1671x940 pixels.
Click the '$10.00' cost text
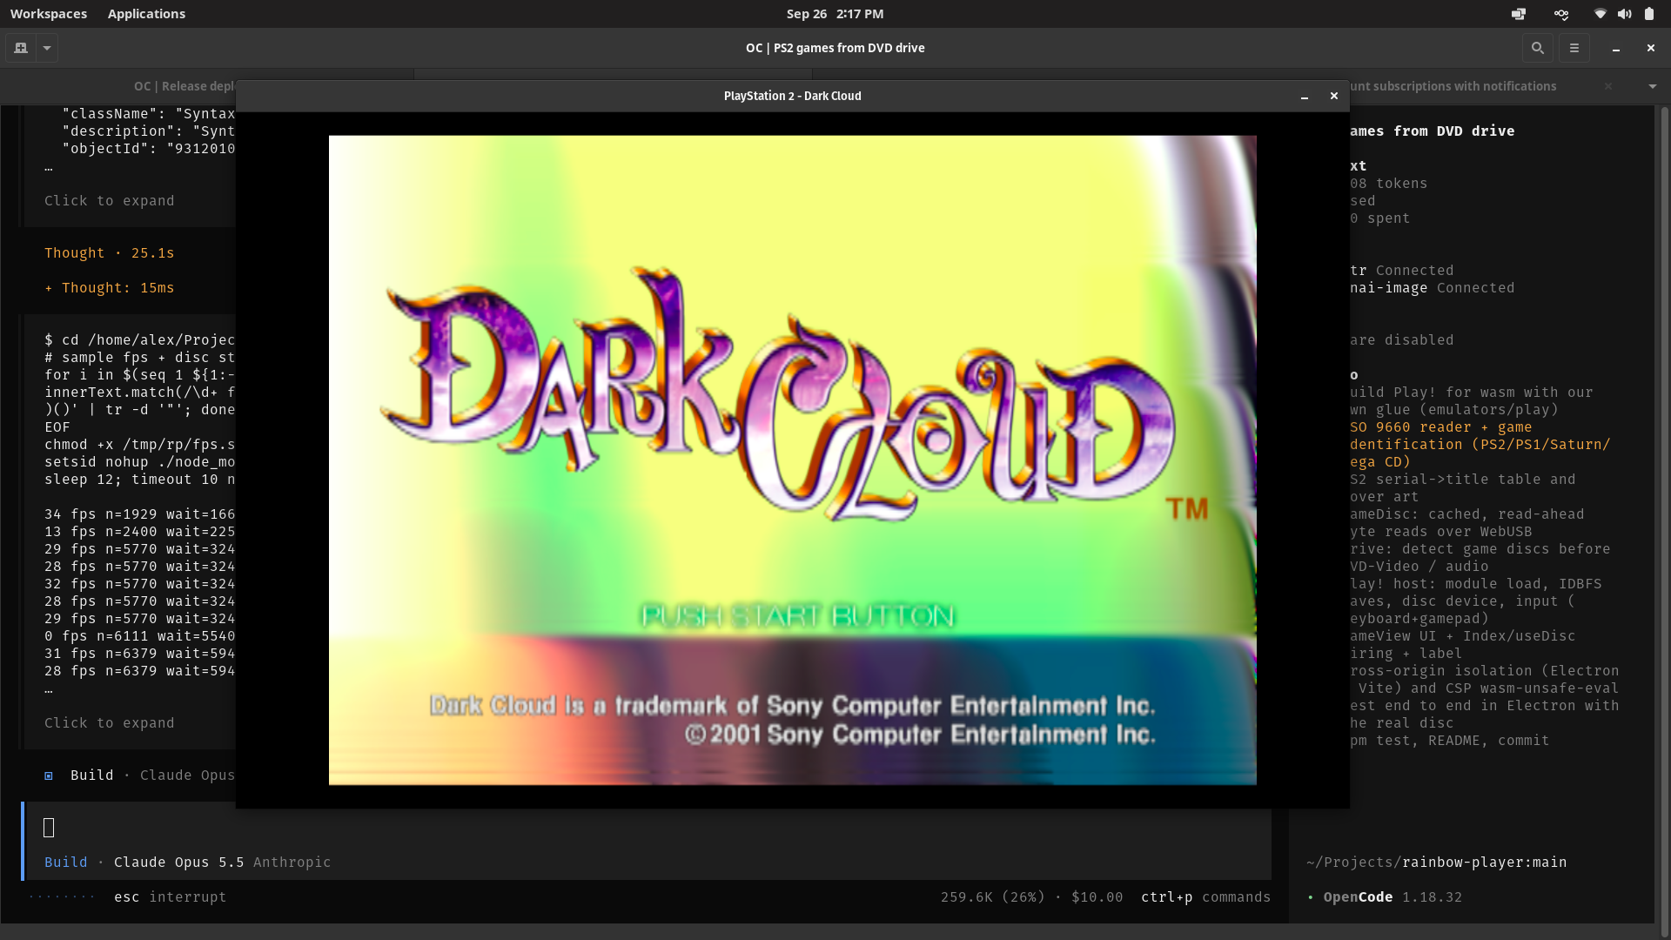click(1097, 897)
